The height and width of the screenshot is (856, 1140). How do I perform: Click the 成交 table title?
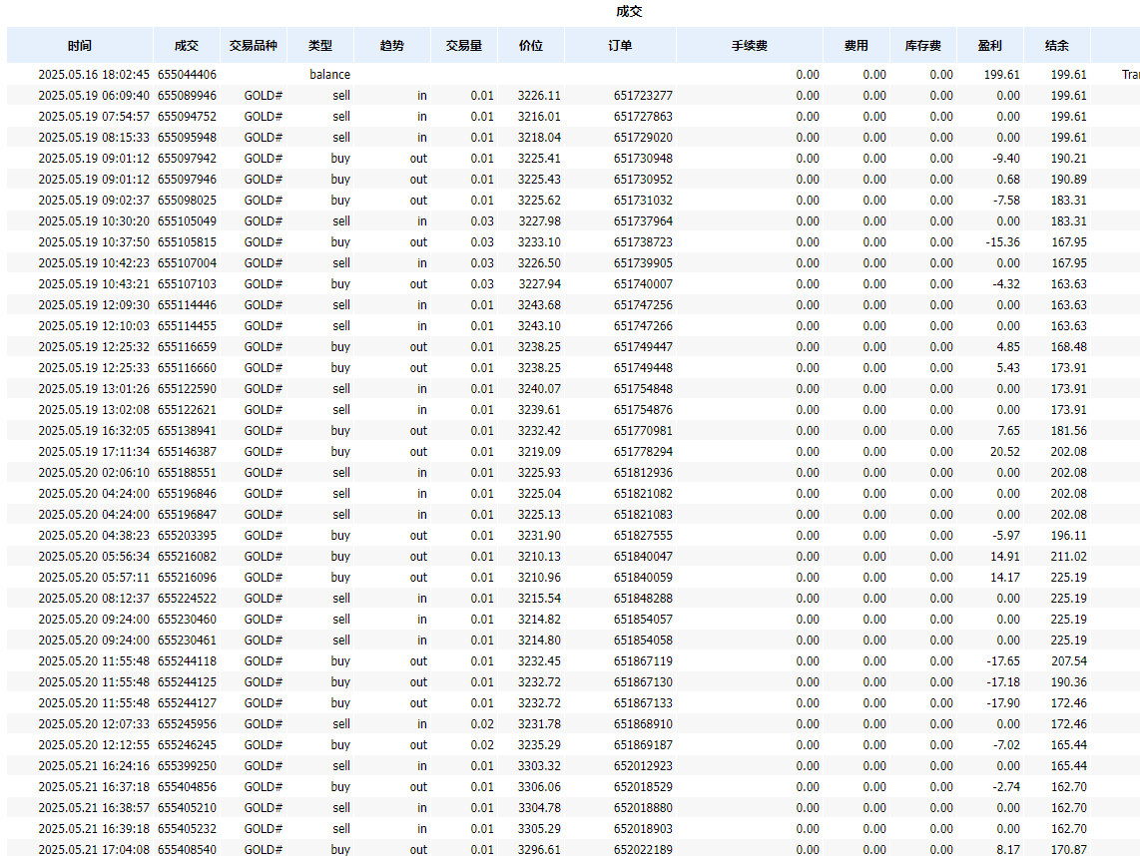(629, 11)
